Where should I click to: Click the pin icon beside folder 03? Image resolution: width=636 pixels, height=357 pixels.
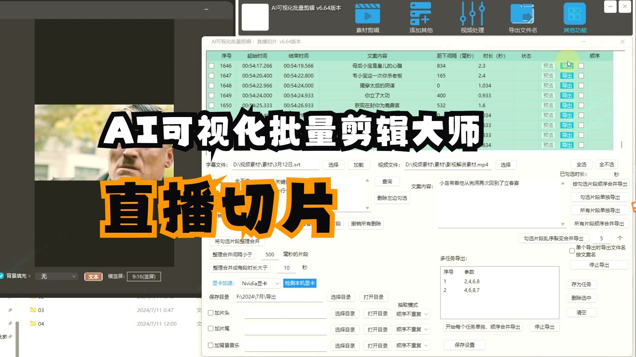pos(10,310)
